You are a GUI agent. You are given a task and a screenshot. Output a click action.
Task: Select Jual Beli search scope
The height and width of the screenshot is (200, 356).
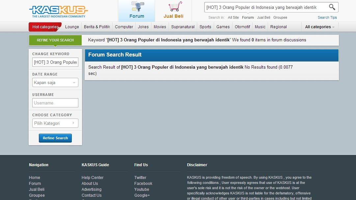[263, 17]
